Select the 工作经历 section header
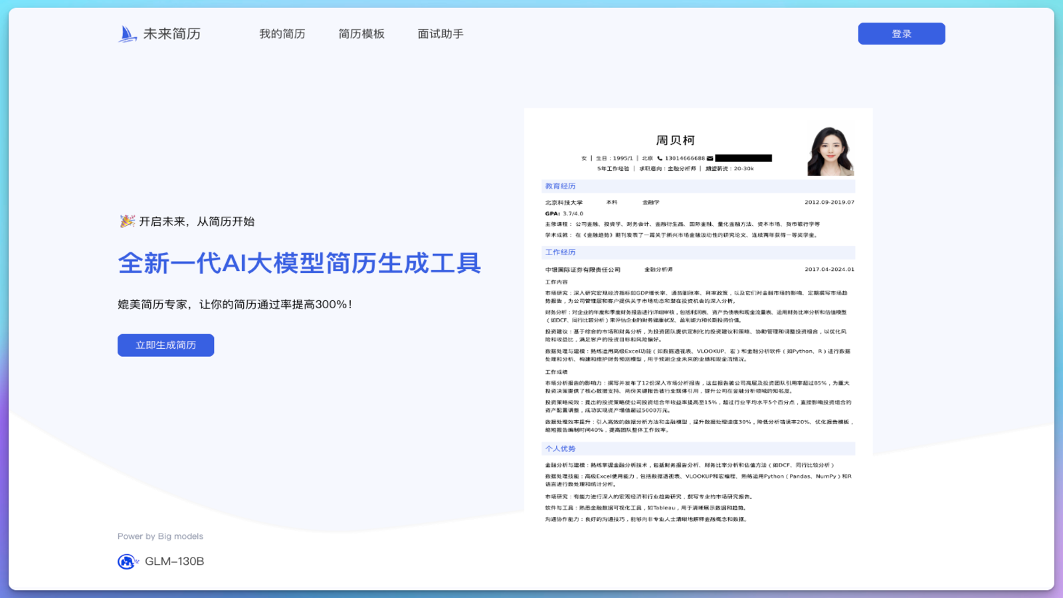This screenshot has width=1063, height=598. point(560,252)
